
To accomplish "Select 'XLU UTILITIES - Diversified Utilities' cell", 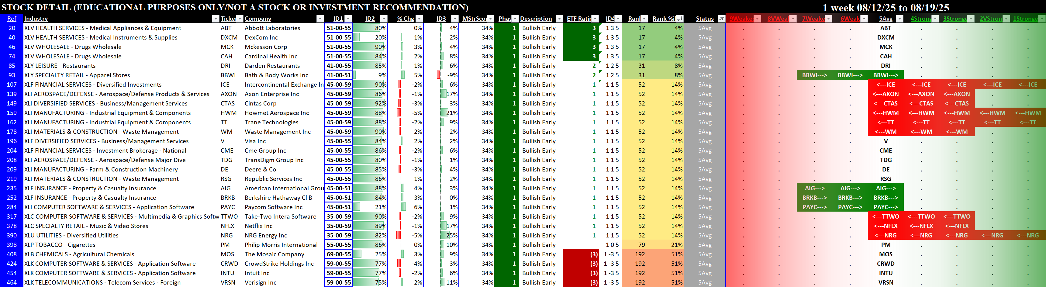I will [71, 235].
